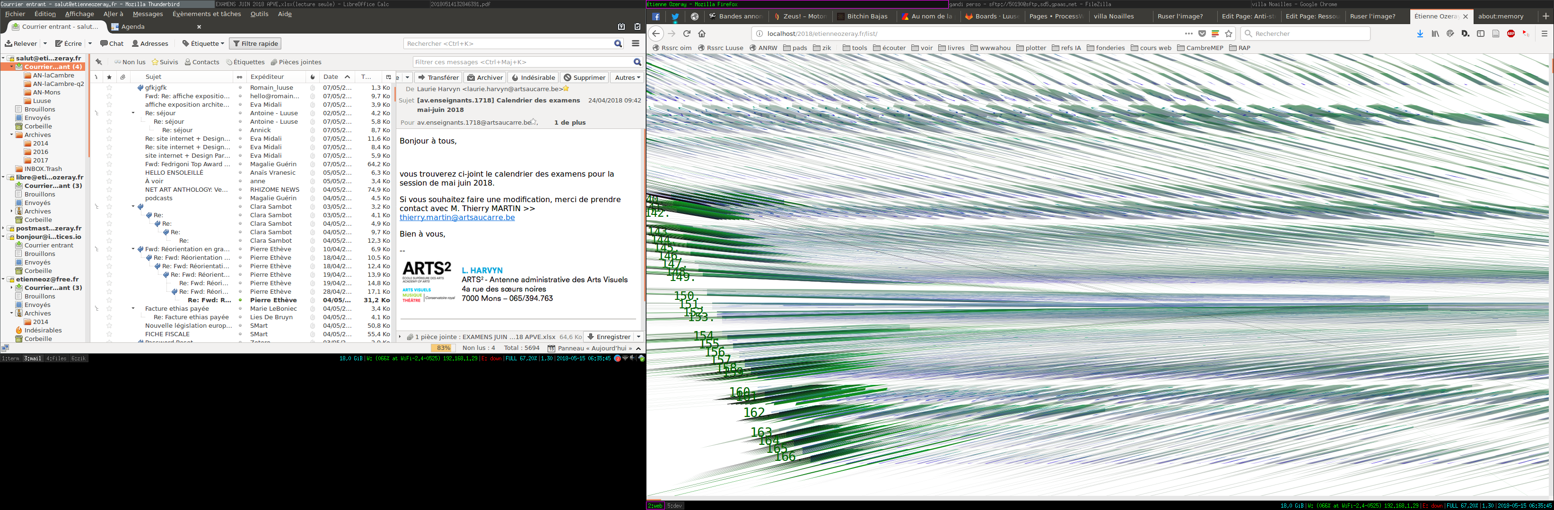Open thierry.martin@artsaucarre.be email link
The width and height of the screenshot is (1554, 510).
[457, 217]
